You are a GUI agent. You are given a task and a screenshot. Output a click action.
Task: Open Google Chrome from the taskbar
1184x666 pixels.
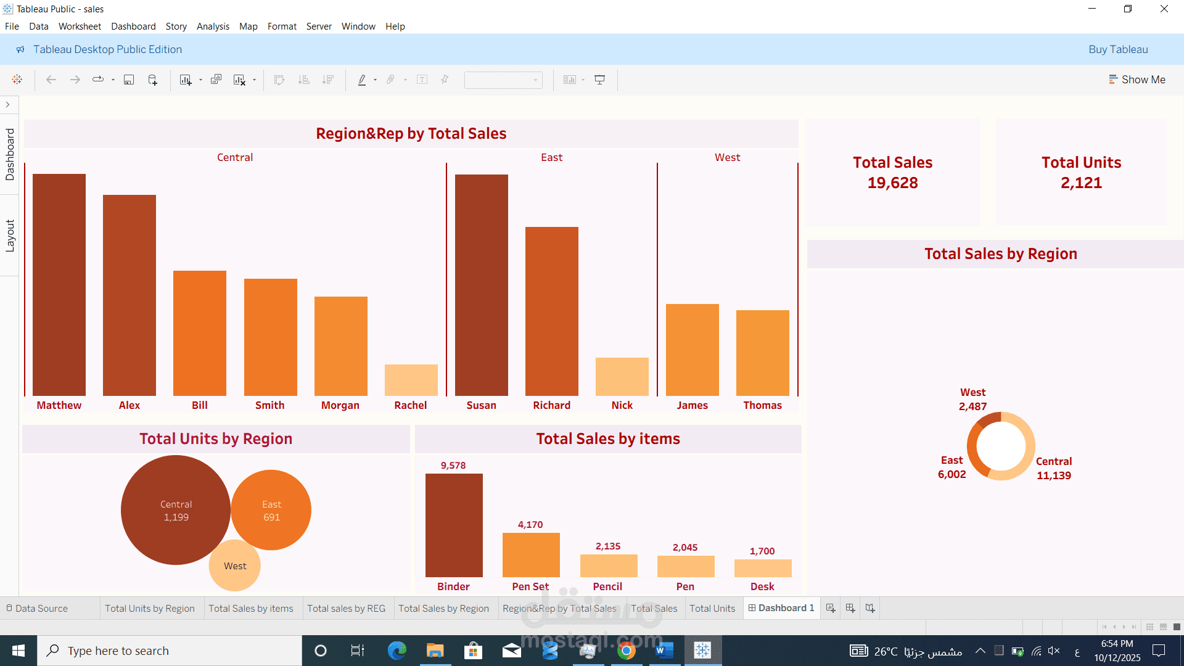click(627, 650)
